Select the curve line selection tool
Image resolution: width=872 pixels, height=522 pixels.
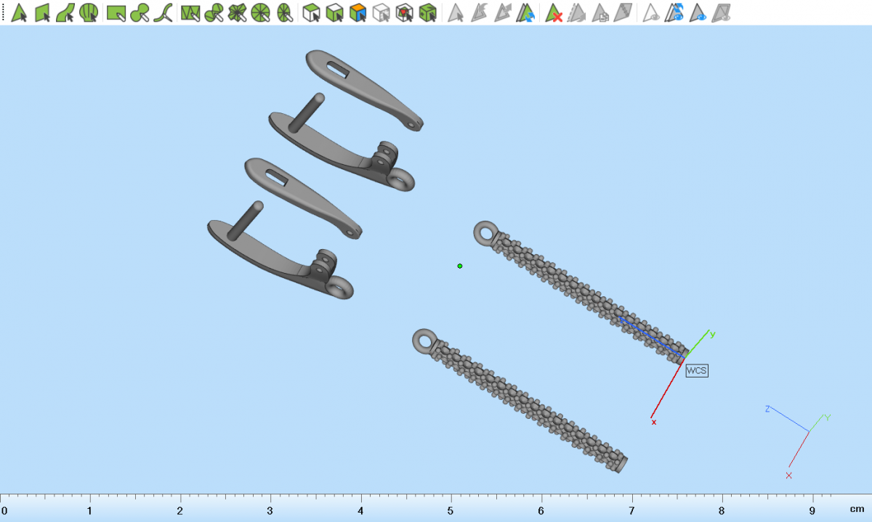[165, 12]
